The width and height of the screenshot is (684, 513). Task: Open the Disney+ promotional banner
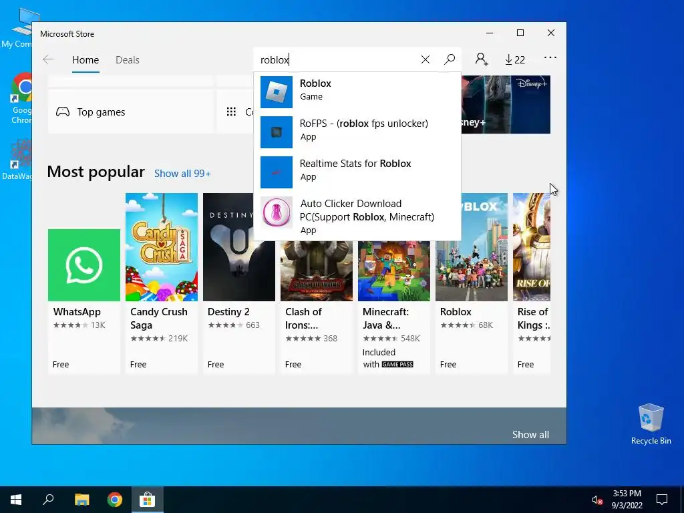[506, 105]
